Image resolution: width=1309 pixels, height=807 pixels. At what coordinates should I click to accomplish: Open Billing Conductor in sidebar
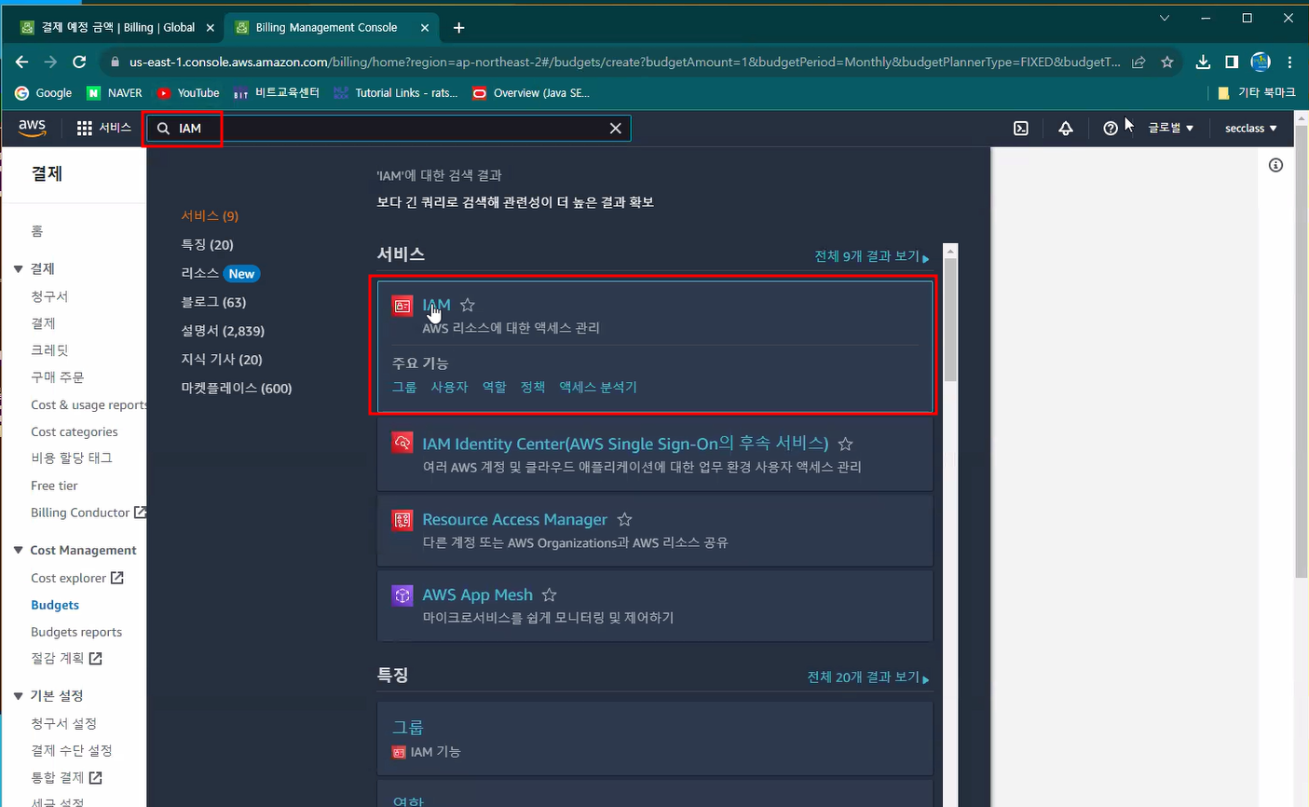(x=89, y=513)
